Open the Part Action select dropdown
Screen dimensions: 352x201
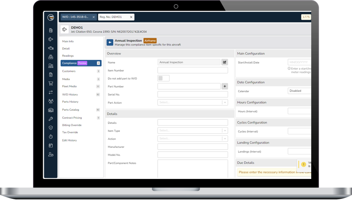coord(193,102)
